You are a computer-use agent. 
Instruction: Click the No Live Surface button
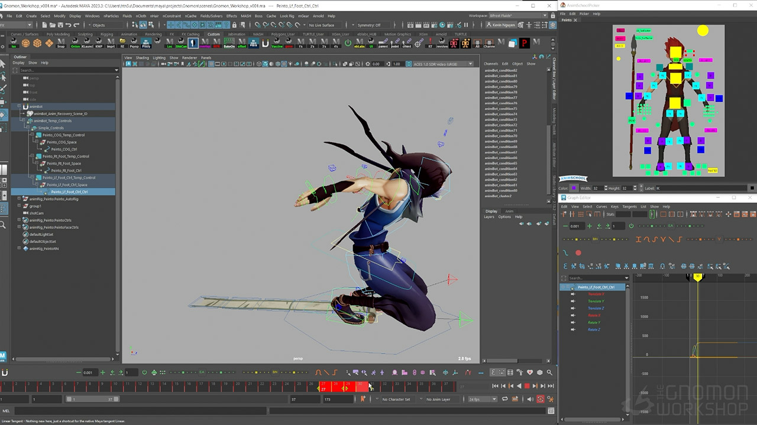322,25
